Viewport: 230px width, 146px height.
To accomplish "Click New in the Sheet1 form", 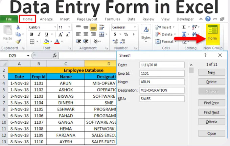I will [212, 72].
